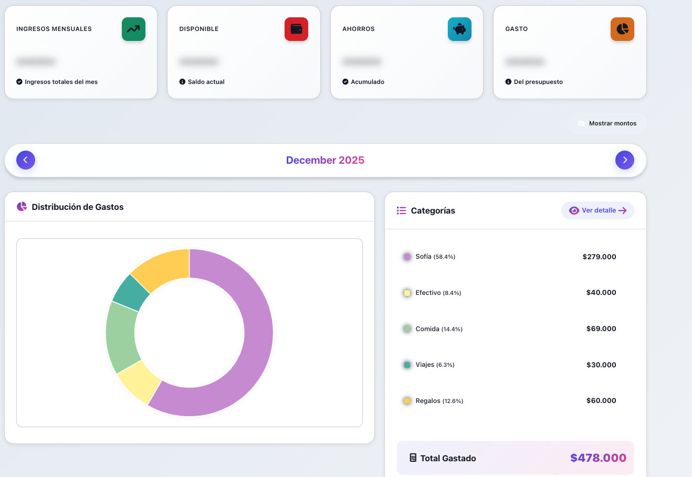Open the Ver detalle view

point(597,210)
